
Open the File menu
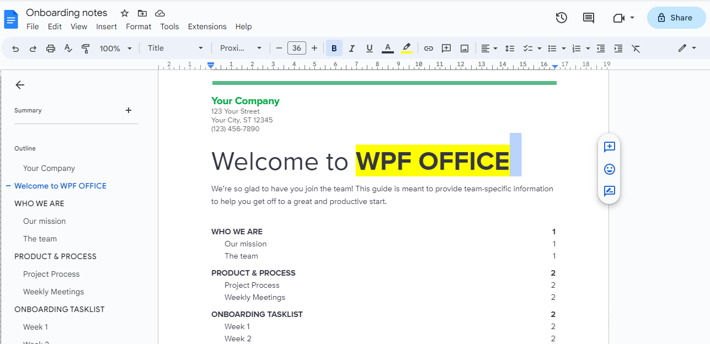(33, 26)
